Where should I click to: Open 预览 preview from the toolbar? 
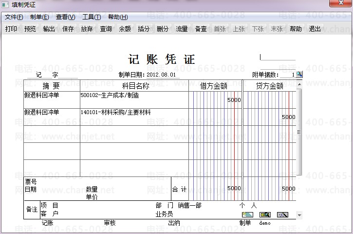(x=30, y=29)
